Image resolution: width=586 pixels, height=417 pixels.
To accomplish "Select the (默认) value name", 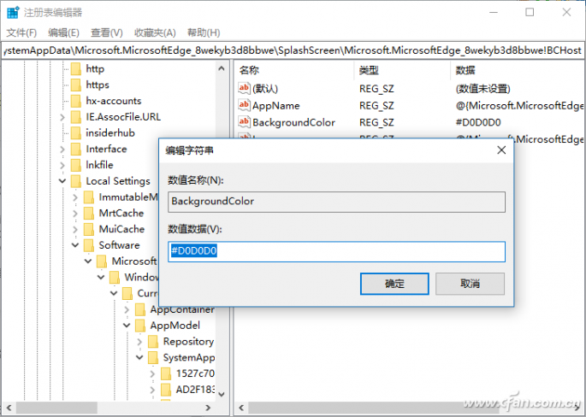I will (265, 89).
